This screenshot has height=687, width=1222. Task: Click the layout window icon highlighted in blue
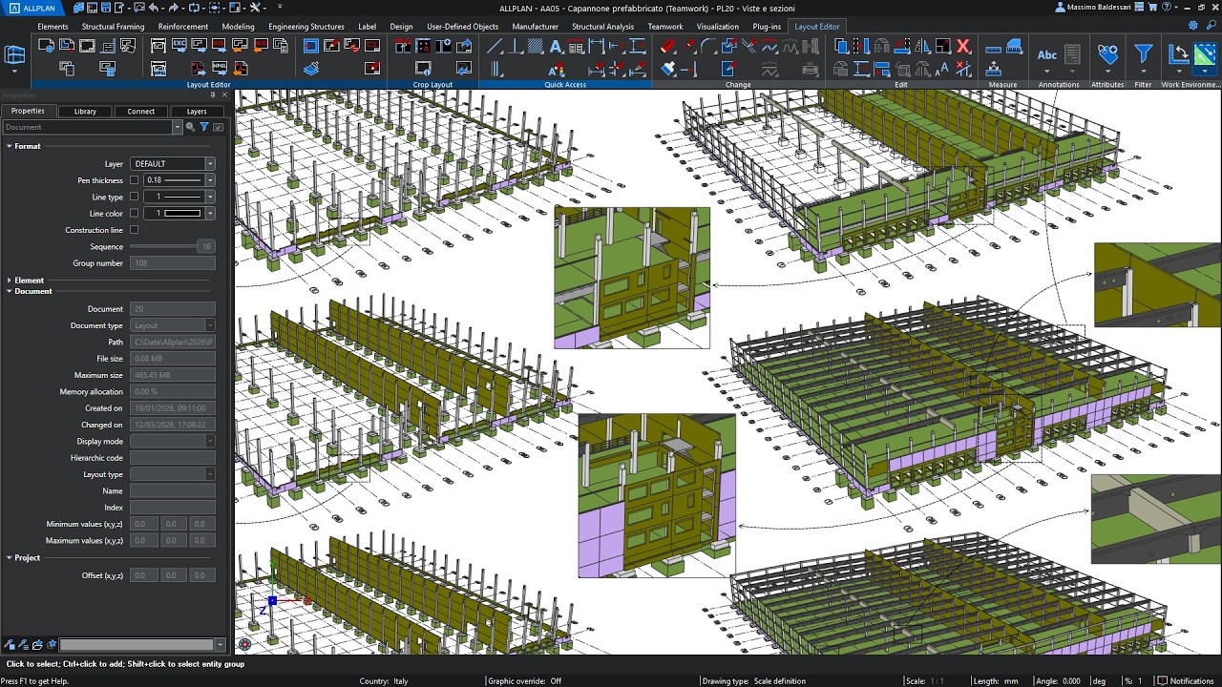pyautogui.click(x=311, y=46)
